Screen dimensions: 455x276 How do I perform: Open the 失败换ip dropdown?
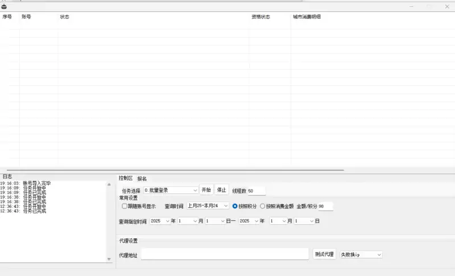[379, 255]
